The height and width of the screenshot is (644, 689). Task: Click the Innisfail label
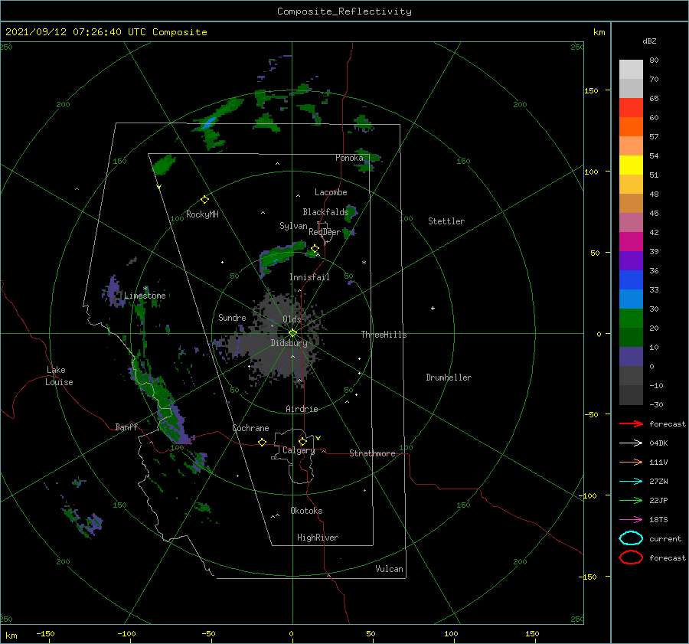click(x=309, y=277)
